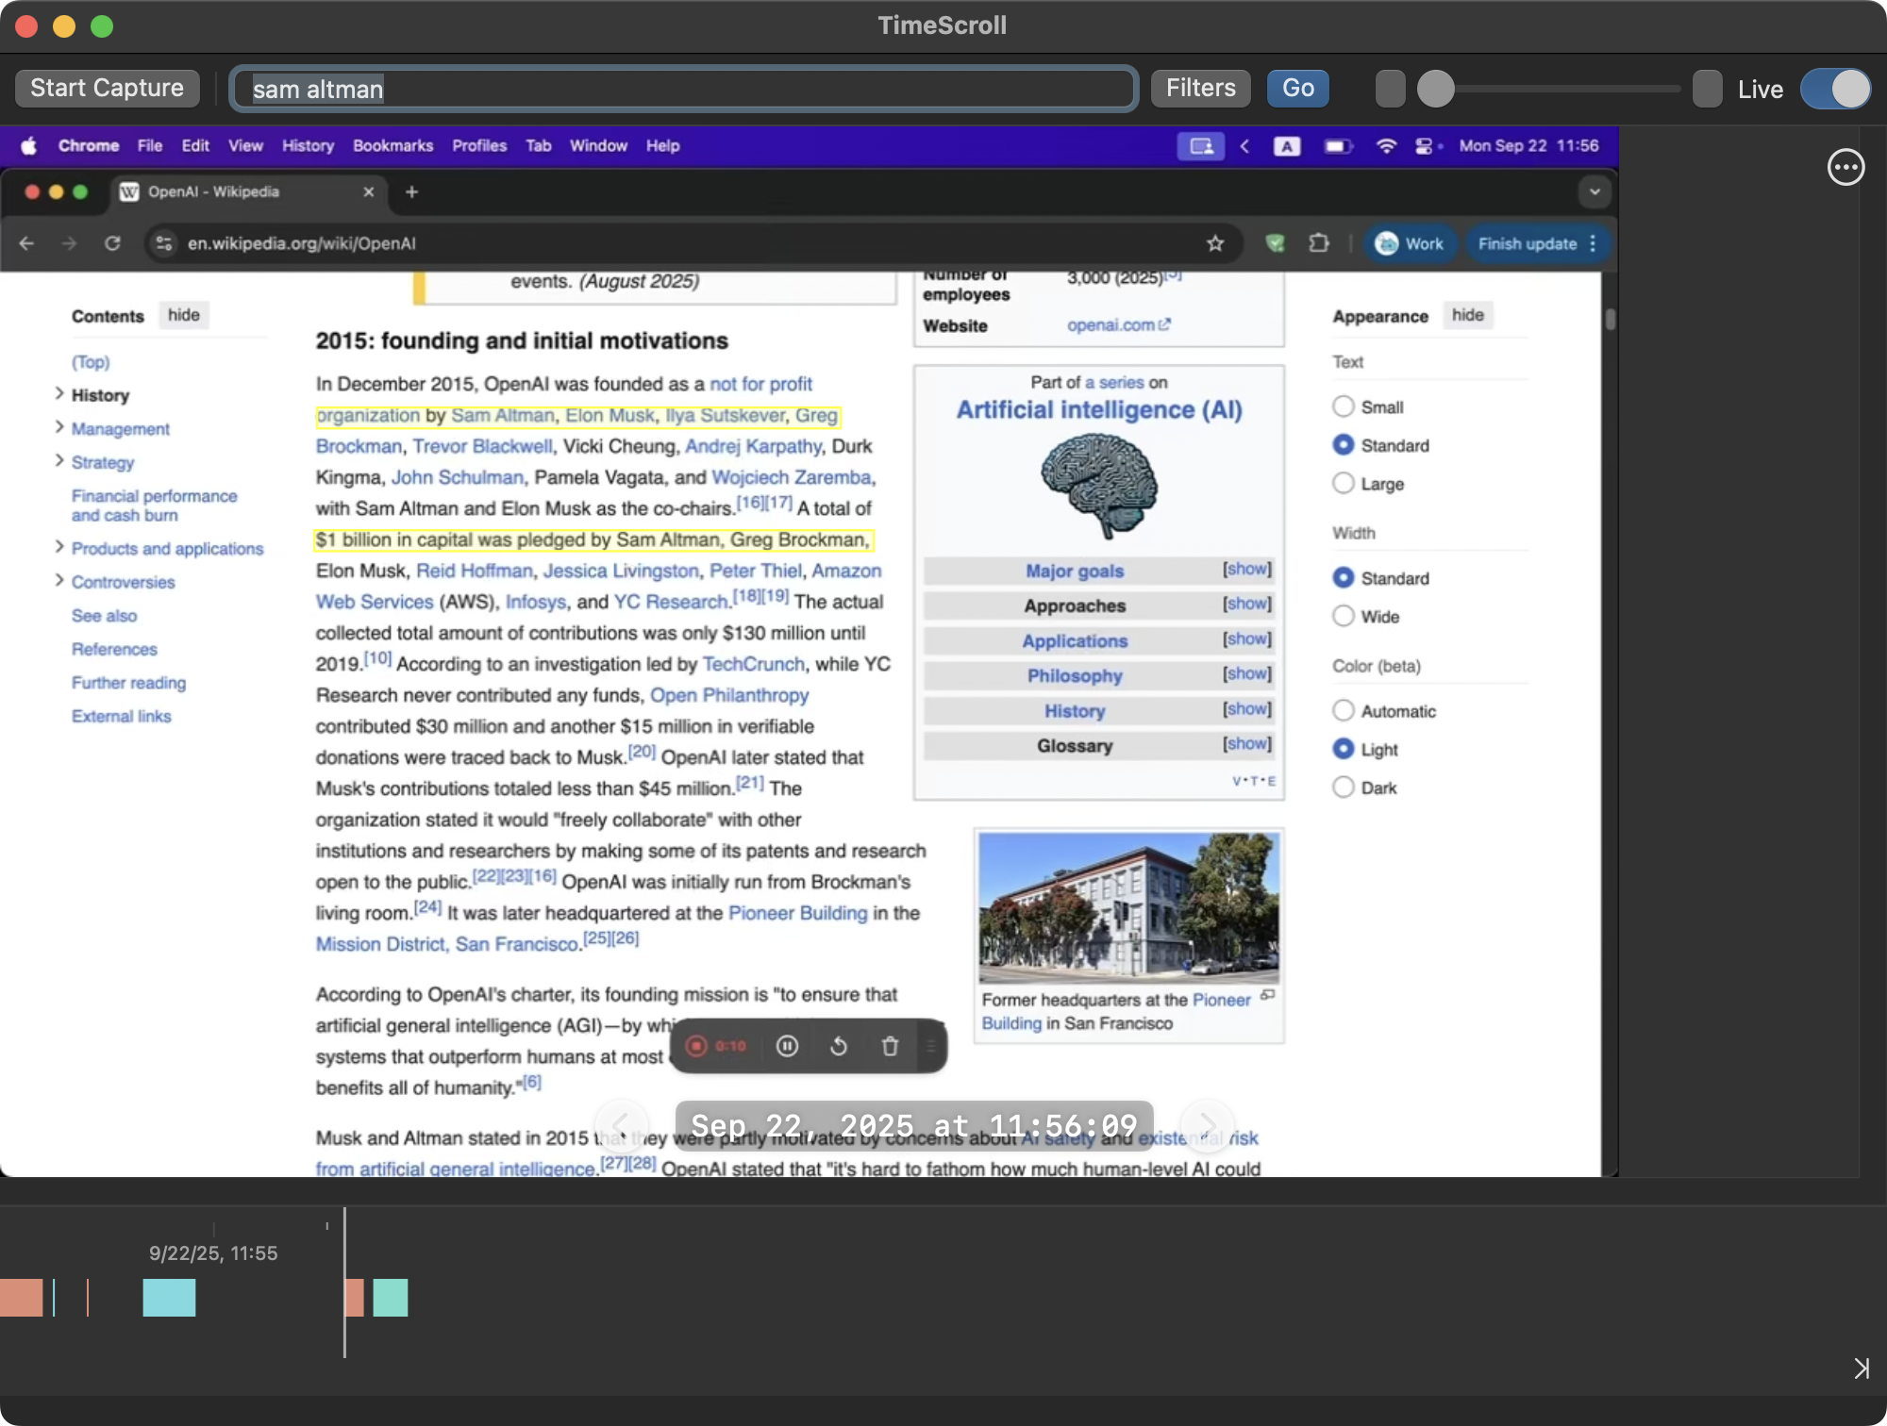The height and width of the screenshot is (1426, 1887).
Task: Click the Pioneer Building headquarters photo
Action: point(1128,907)
